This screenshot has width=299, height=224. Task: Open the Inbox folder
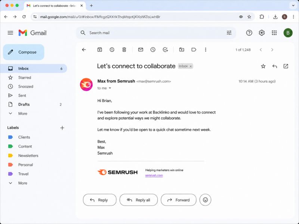[34, 68]
